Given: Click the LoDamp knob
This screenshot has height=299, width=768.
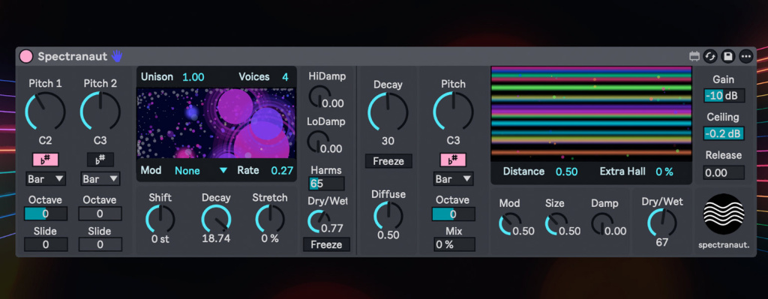Looking at the screenshot, I should point(319,141).
